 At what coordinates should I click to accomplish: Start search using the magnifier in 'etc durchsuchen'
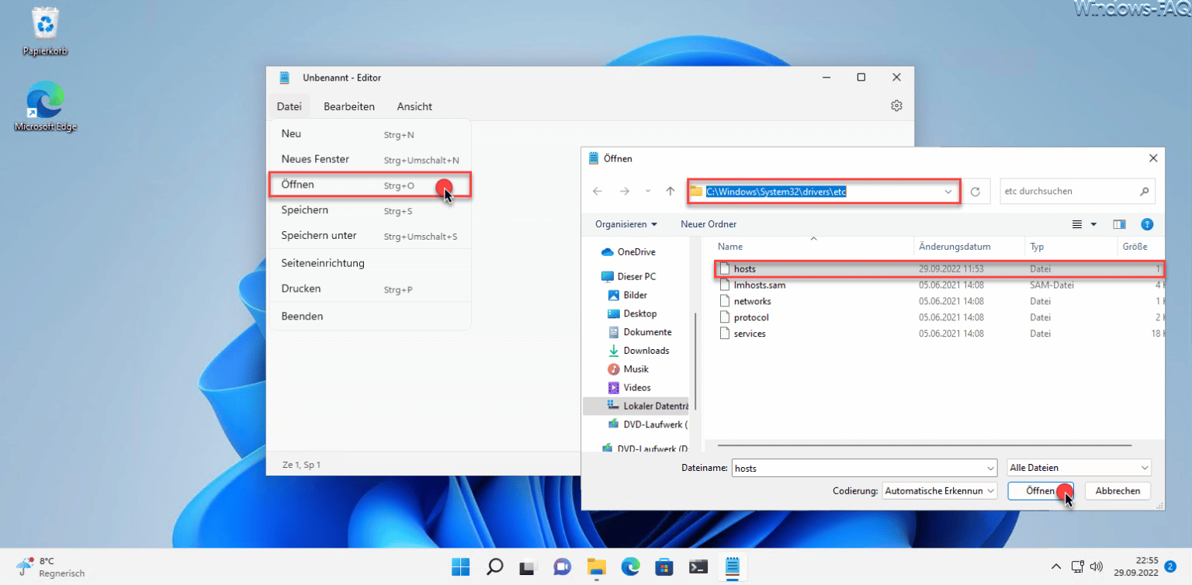pos(1144,191)
